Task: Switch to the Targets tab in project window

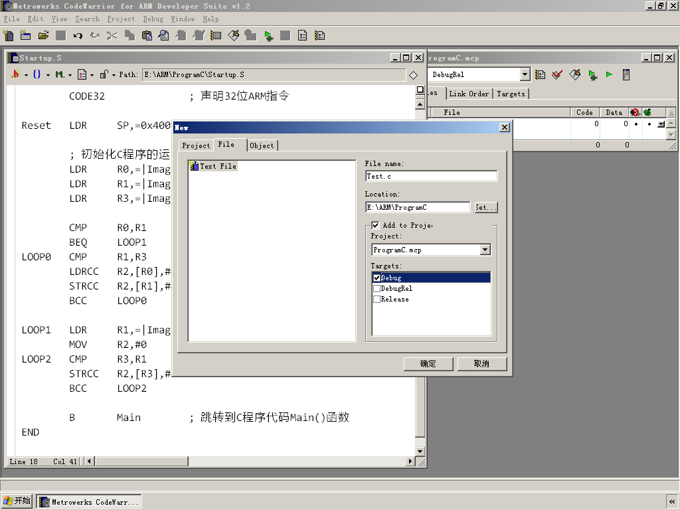Action: tap(511, 94)
